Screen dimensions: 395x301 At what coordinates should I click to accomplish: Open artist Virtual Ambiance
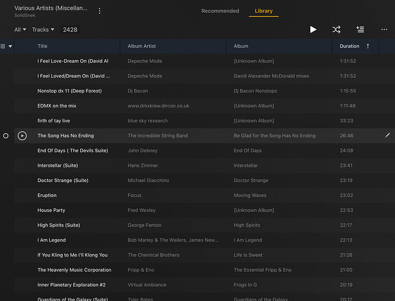(x=147, y=285)
